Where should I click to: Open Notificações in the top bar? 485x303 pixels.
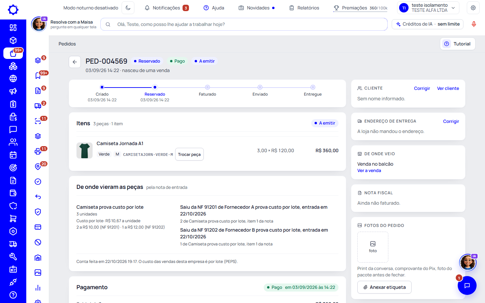coord(167,8)
